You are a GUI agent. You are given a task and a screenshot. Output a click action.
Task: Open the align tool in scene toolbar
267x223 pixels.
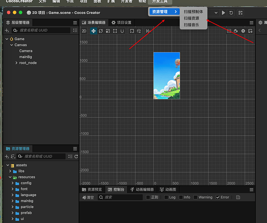(148, 31)
